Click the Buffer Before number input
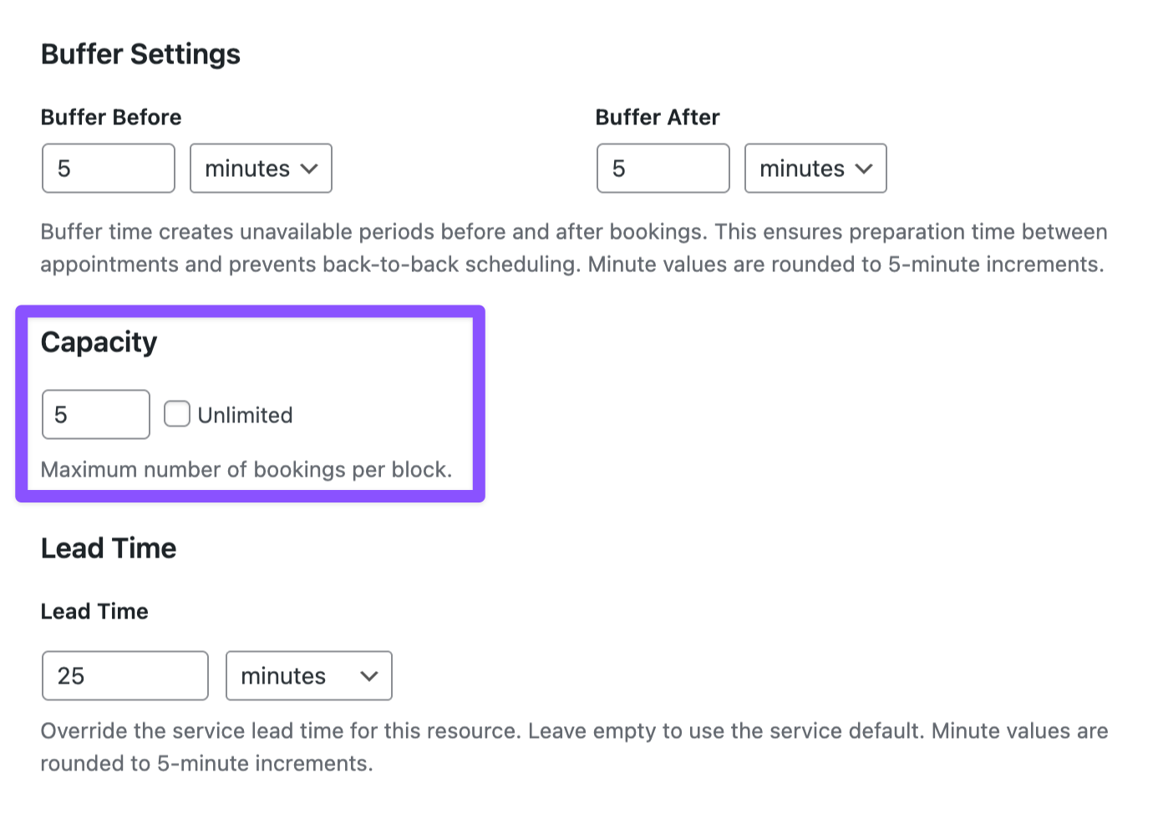1158x818 pixels. tap(108, 169)
